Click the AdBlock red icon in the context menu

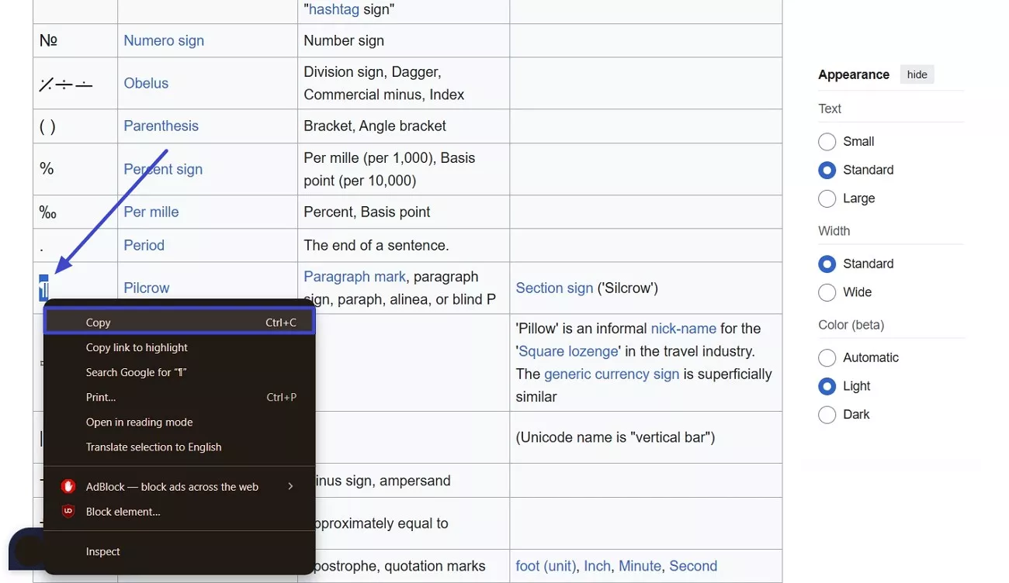tap(68, 486)
